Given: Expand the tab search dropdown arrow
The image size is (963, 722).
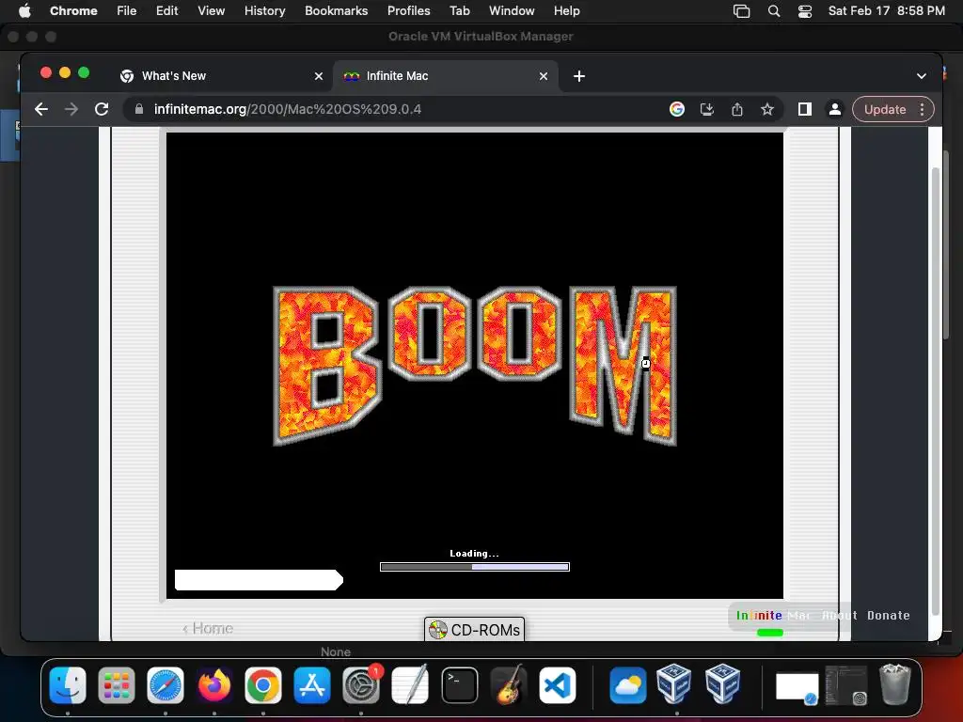Looking at the screenshot, I should point(922,76).
